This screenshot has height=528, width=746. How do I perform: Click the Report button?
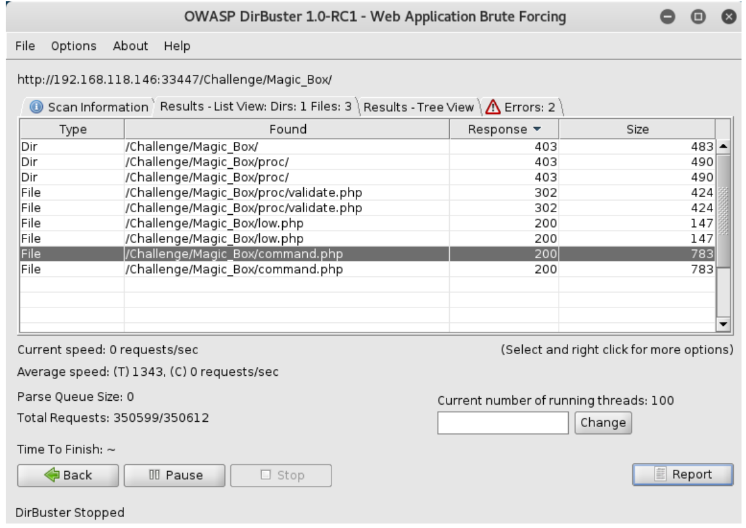[683, 474]
